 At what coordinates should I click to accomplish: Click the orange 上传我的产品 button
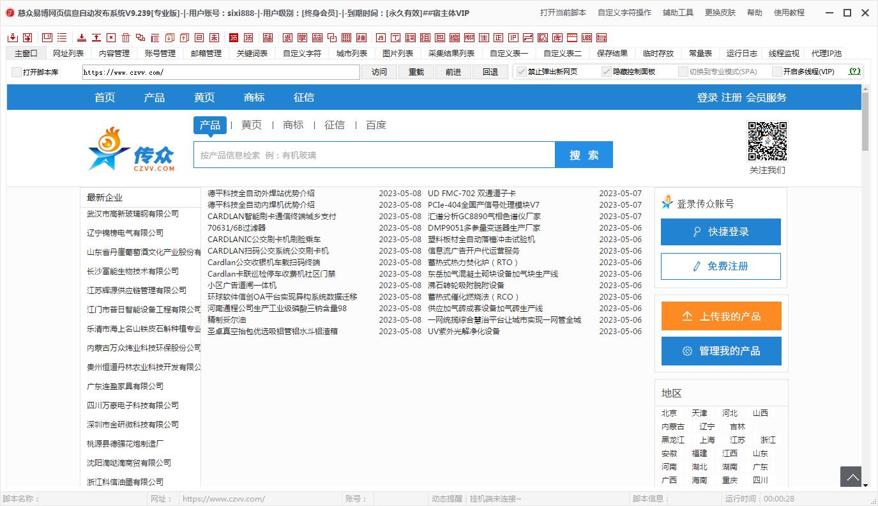[722, 316]
